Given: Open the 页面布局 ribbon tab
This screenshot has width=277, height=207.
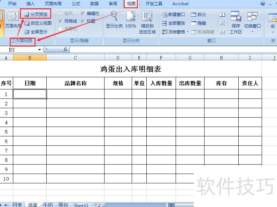Looking at the screenshot, I should coord(53,4).
